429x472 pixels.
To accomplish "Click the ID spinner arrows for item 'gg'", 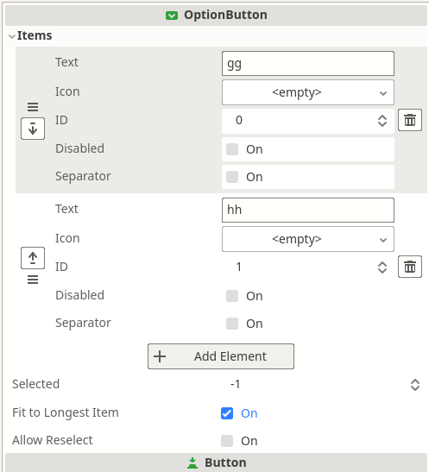I will [382, 121].
